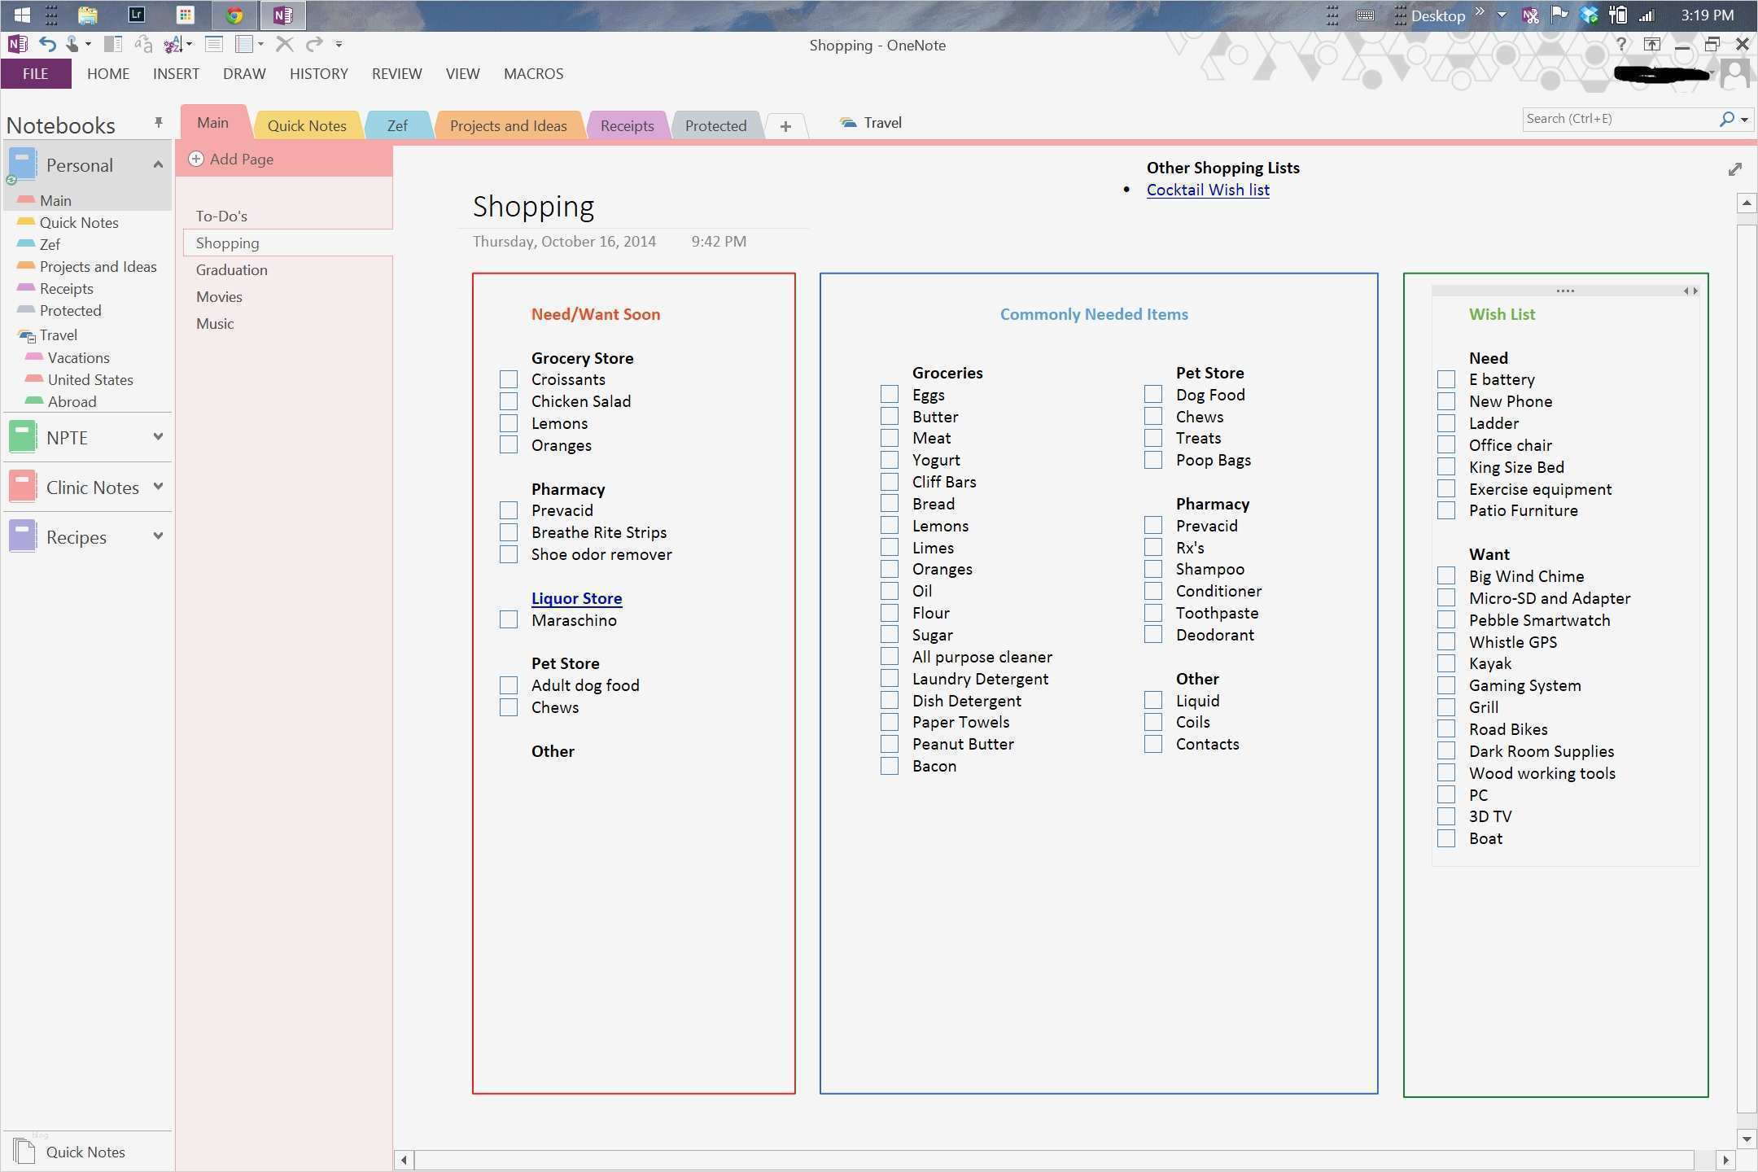Add a new section with plus tab
This screenshot has height=1172, width=1758.
point(785,126)
